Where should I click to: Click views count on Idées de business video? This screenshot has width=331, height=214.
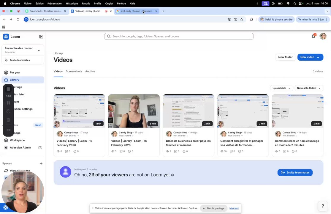tap(168, 151)
